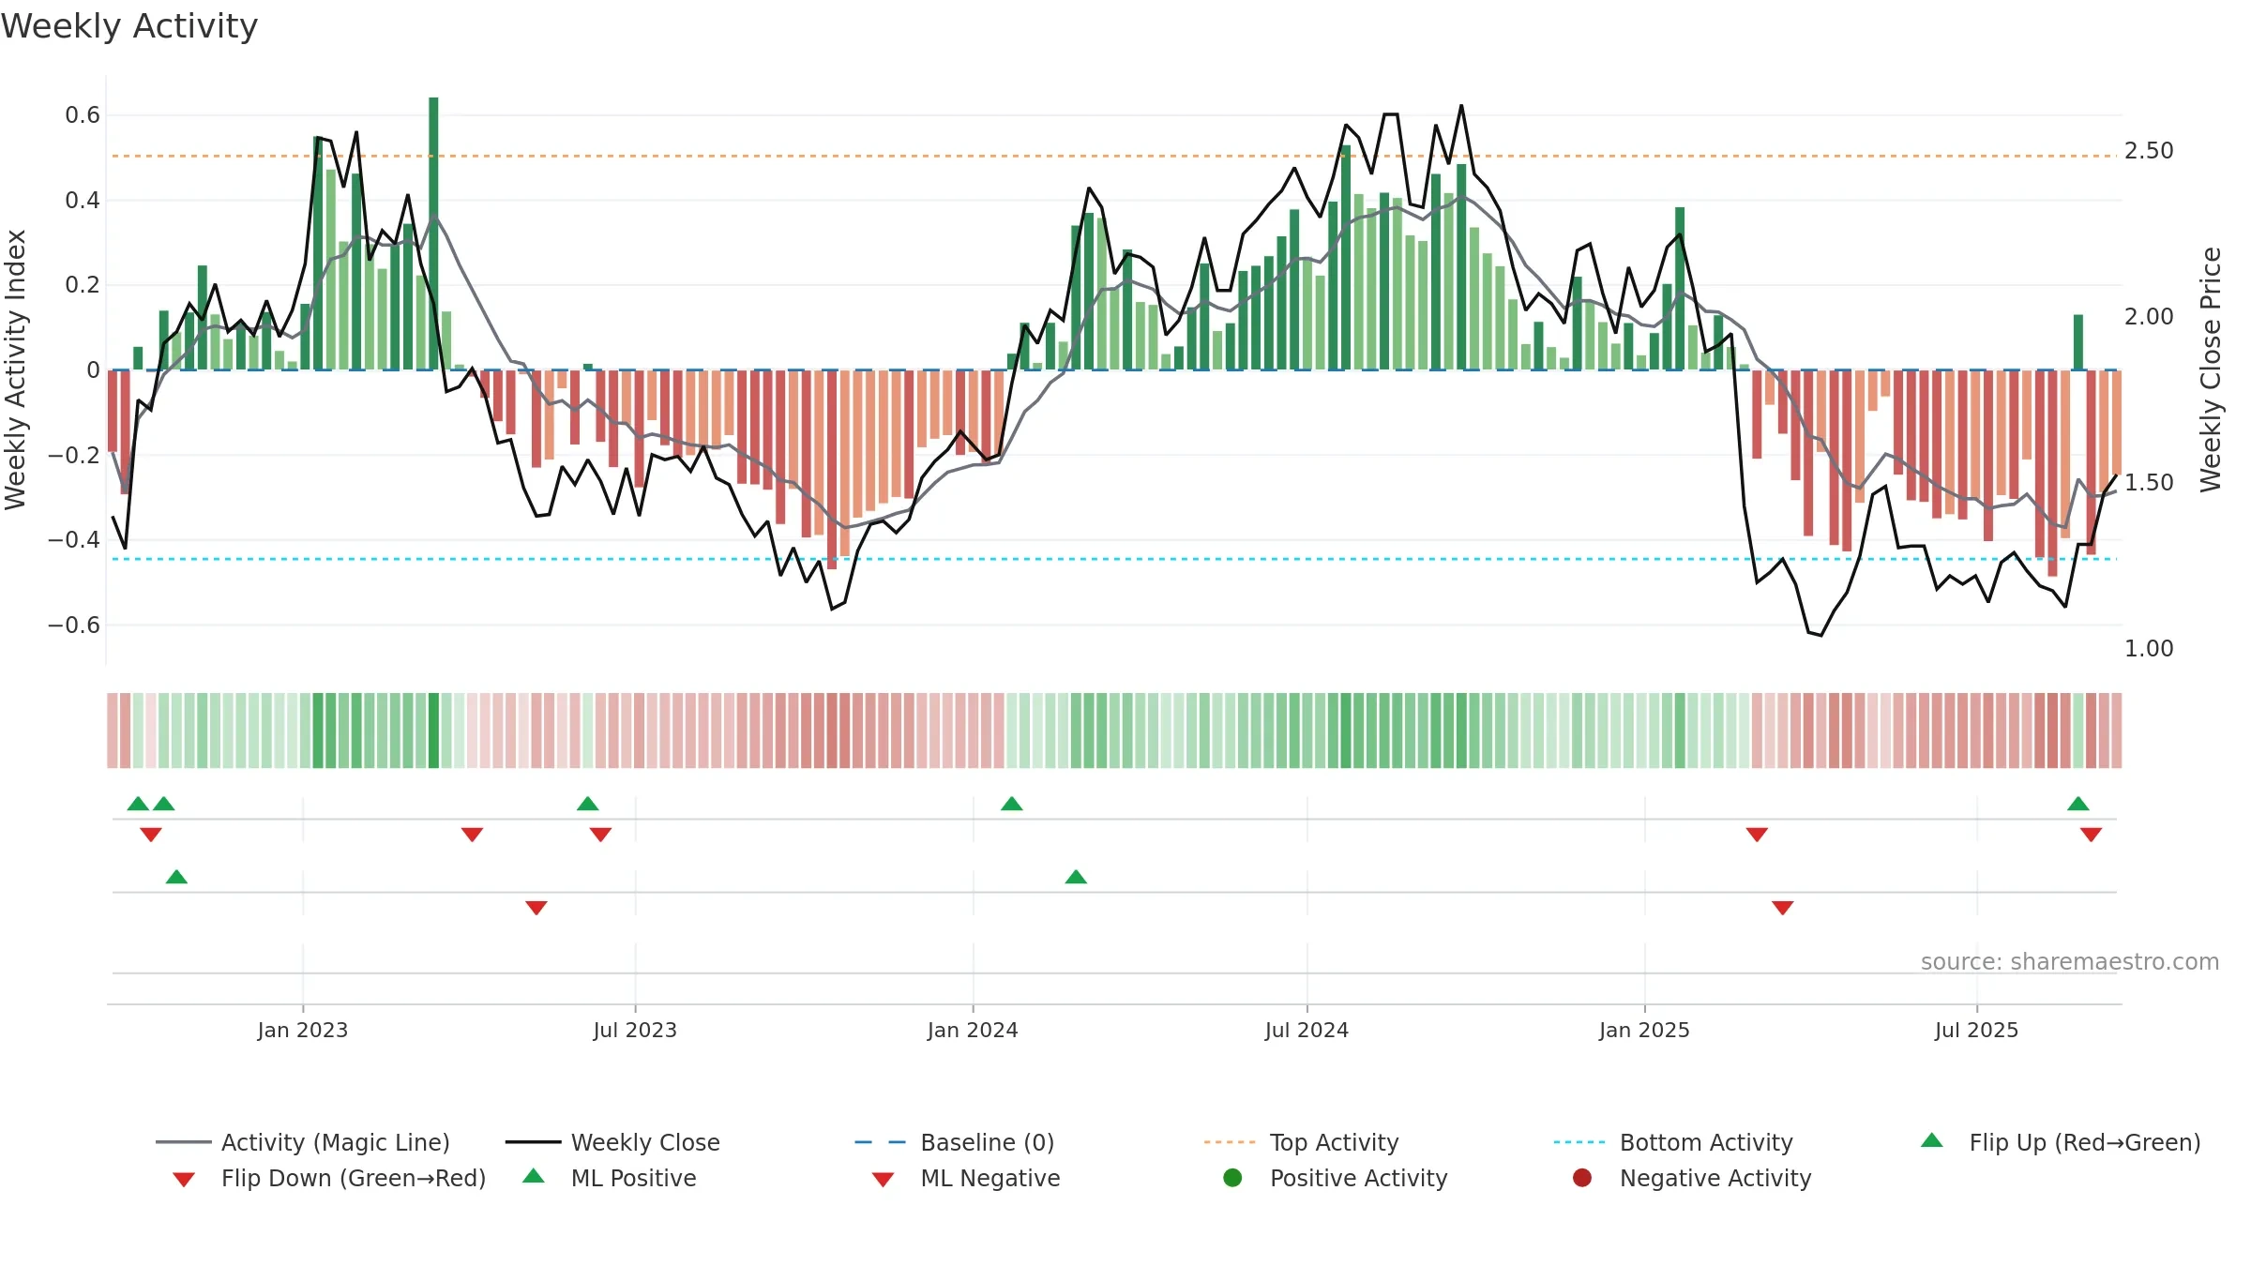Click the 0.6 activity axis label
Image resolution: width=2251 pixels, height=1266 pixels.
83,115
